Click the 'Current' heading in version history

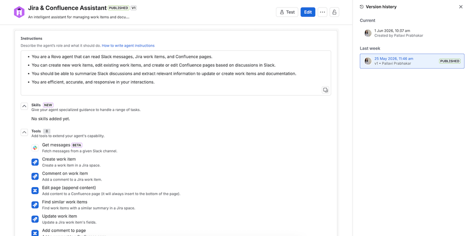(367, 20)
